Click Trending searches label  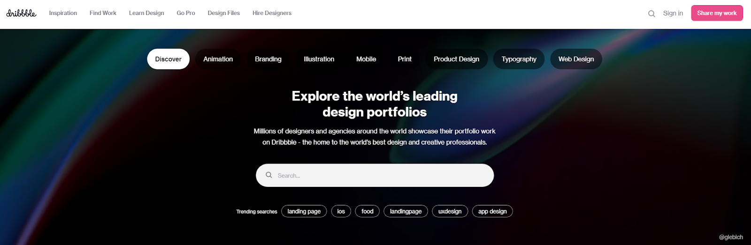point(257,212)
